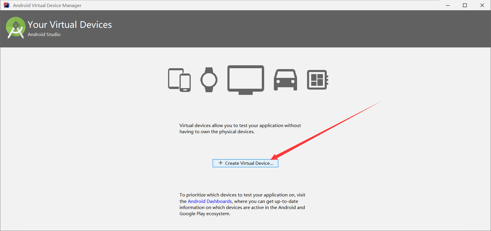
Task: Open the Android Dashboards link
Action: pyautogui.click(x=210, y=201)
